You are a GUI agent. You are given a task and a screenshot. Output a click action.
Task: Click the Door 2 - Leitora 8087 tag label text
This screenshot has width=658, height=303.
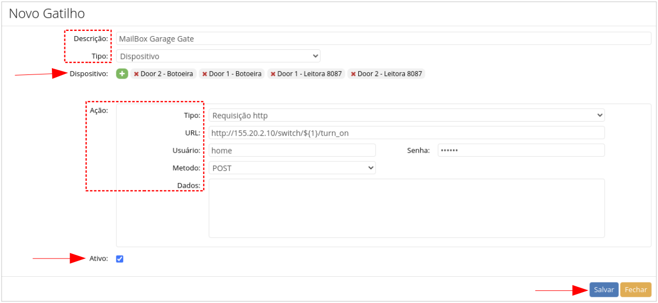pos(390,74)
